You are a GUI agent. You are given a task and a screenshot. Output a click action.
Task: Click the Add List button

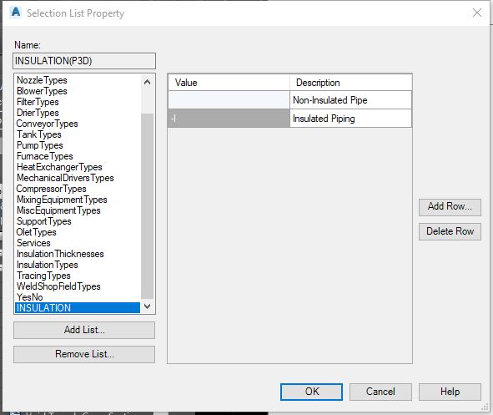84,330
